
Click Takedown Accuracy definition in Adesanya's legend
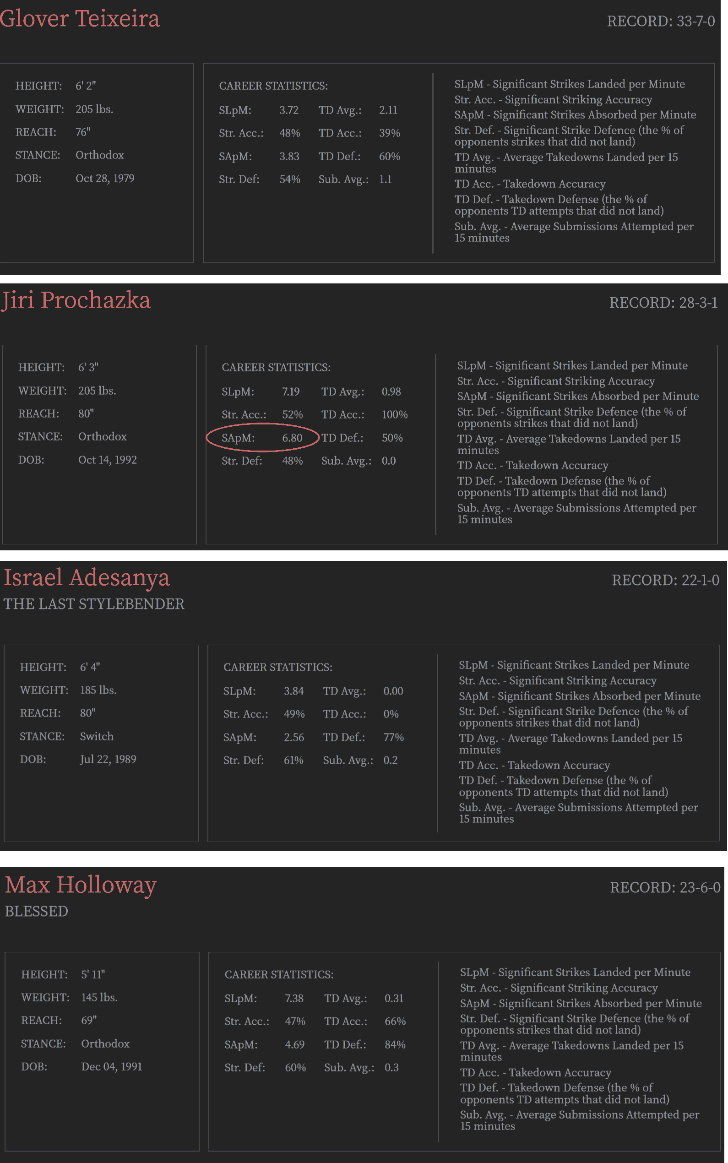point(534,765)
